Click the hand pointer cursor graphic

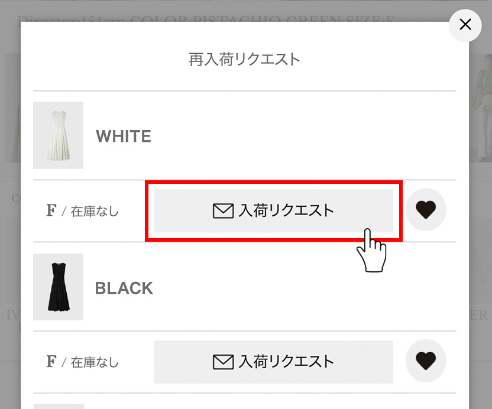coord(372,250)
